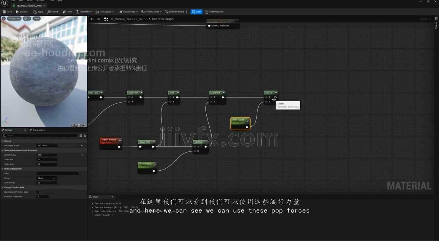Navigate forward in the graph history
The height and width of the screenshot is (241, 439).
[x=98, y=19]
